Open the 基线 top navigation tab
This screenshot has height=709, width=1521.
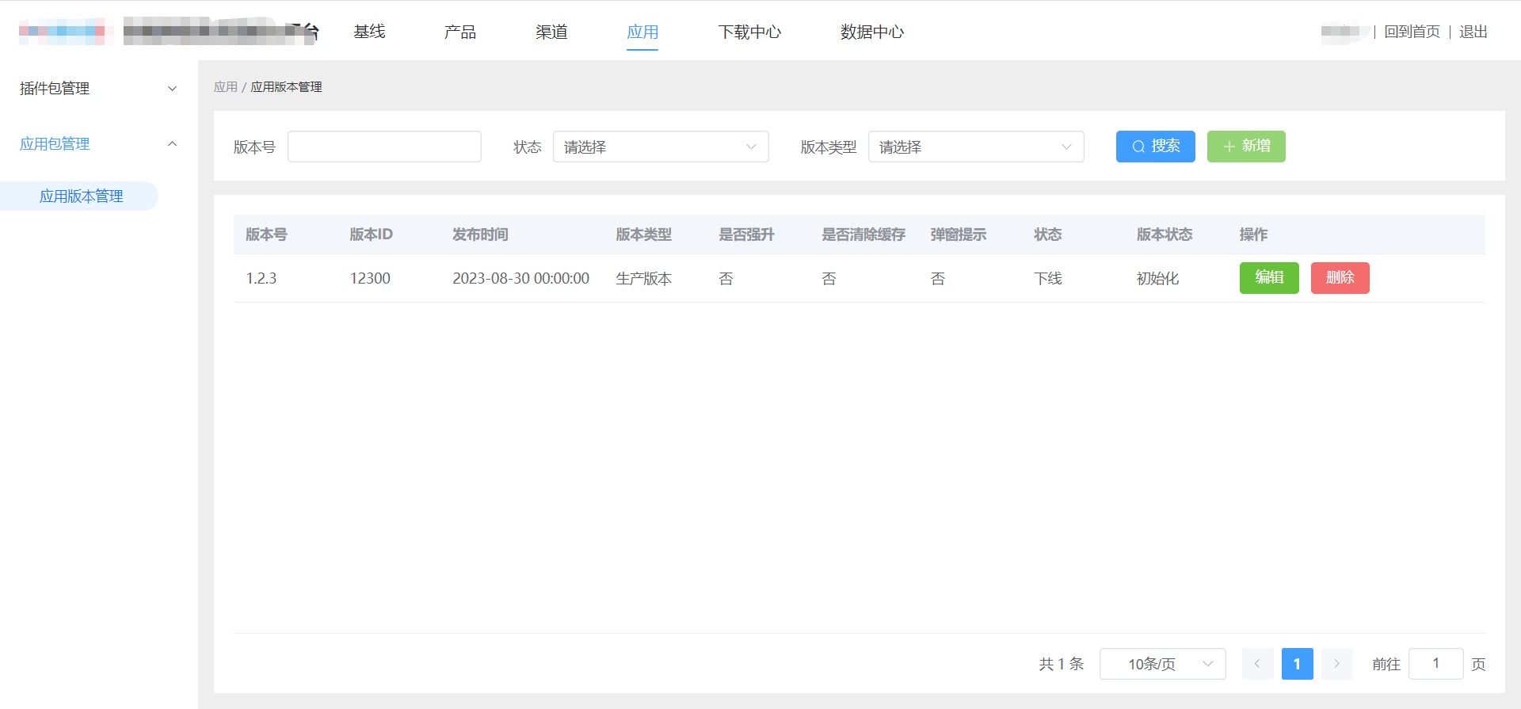click(x=369, y=32)
